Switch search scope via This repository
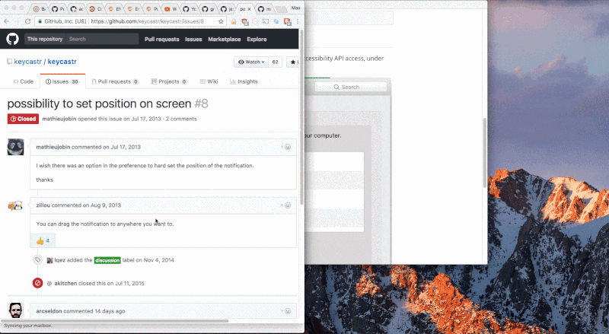The image size is (609, 334). pyautogui.click(x=45, y=39)
